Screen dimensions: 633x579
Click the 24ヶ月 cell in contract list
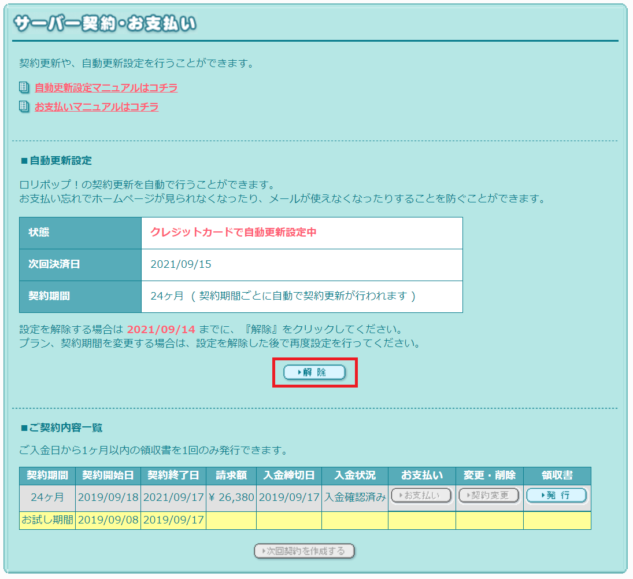(x=47, y=498)
